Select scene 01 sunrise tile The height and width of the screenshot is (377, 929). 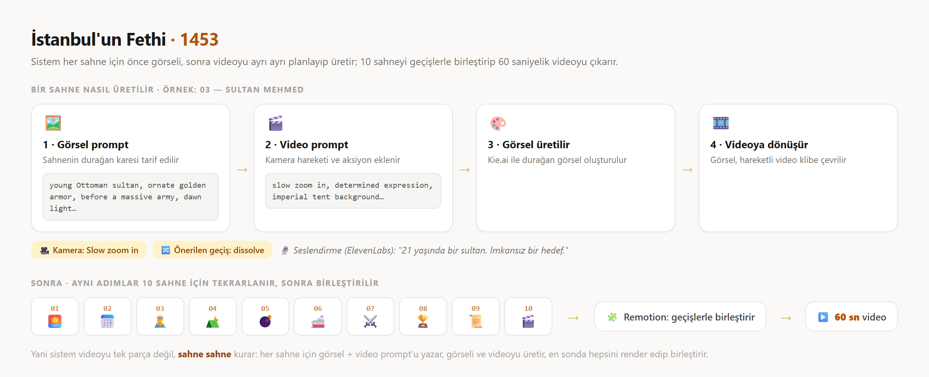tap(55, 316)
